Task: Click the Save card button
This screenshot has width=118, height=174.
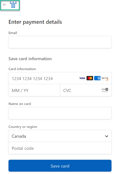Action: tap(60, 166)
